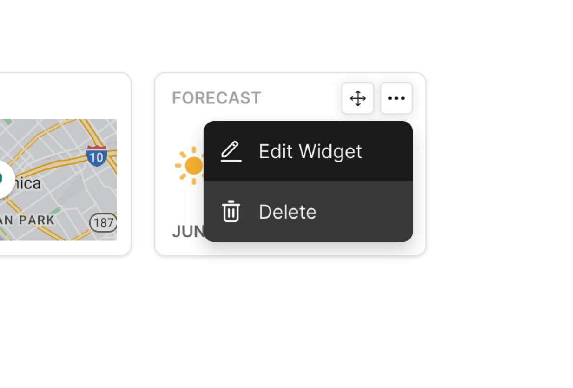Click the route 187 shield on map

[x=103, y=223]
